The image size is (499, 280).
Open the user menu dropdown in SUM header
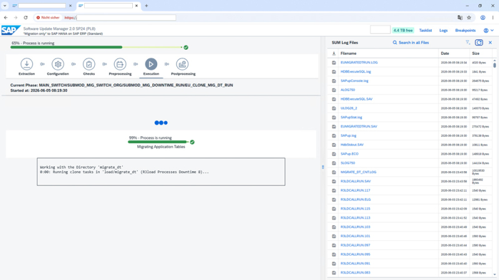pyautogui.click(x=488, y=30)
